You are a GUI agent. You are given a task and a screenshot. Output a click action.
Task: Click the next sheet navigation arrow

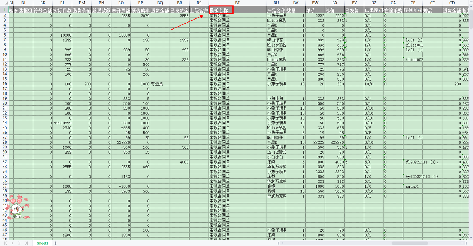point(19,243)
